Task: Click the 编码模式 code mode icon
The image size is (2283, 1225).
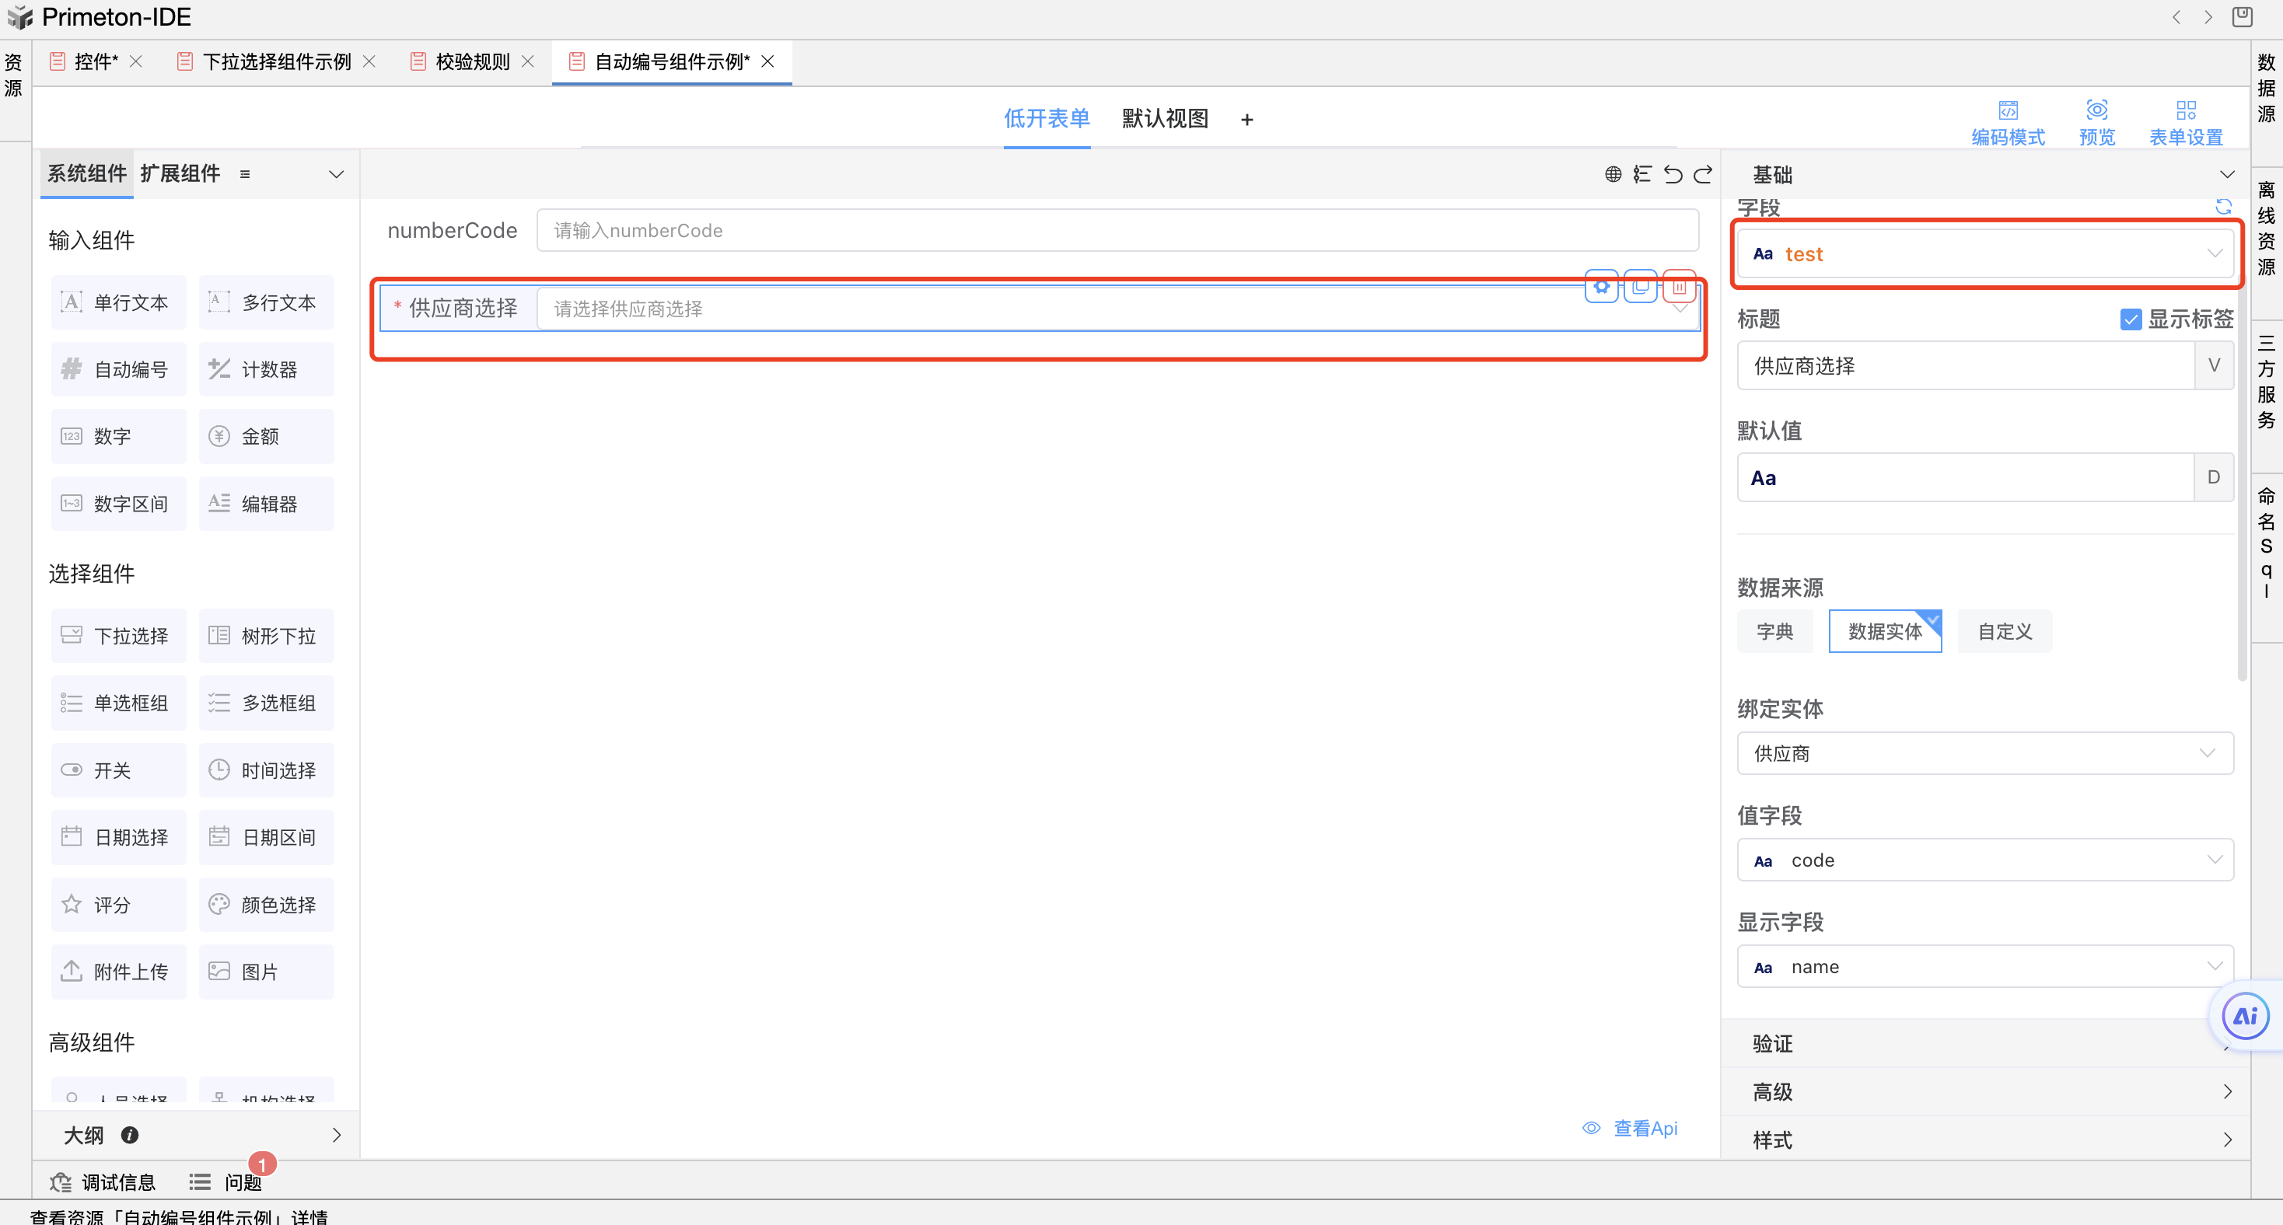Action: click(2008, 110)
